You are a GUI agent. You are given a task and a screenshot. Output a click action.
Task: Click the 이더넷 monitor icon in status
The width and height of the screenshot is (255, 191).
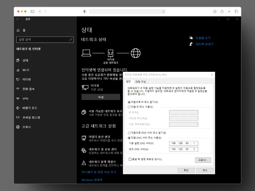click(85, 87)
